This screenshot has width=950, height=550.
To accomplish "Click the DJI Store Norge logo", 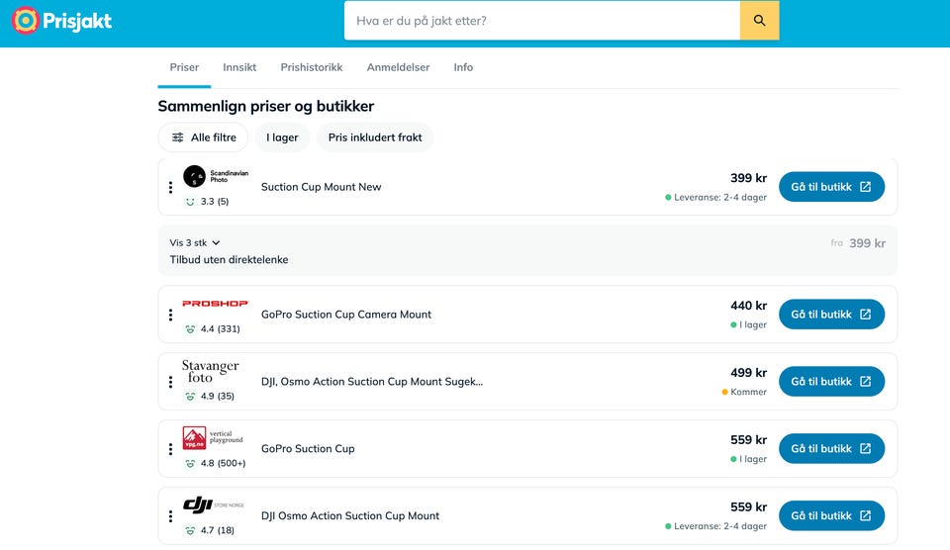I will click(x=214, y=504).
